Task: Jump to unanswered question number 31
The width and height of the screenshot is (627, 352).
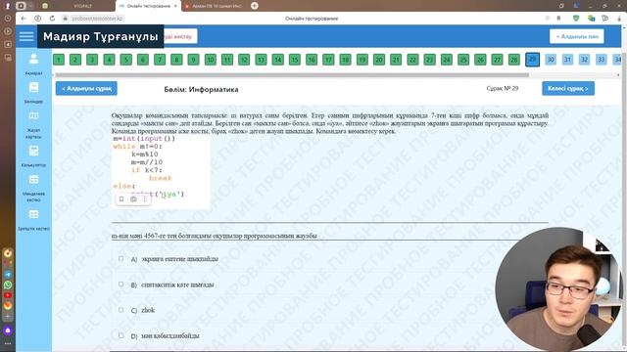Action: (x=567, y=60)
